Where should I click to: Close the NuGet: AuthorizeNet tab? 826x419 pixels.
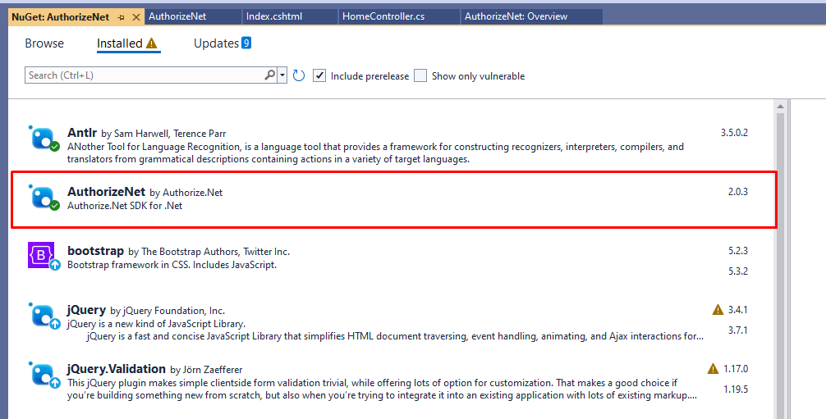click(x=136, y=17)
